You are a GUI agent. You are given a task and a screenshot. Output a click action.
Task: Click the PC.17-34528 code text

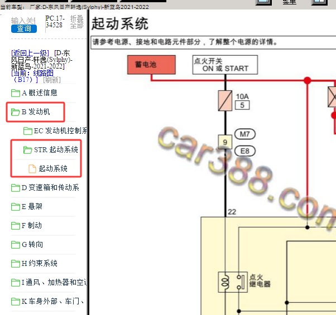55,22
